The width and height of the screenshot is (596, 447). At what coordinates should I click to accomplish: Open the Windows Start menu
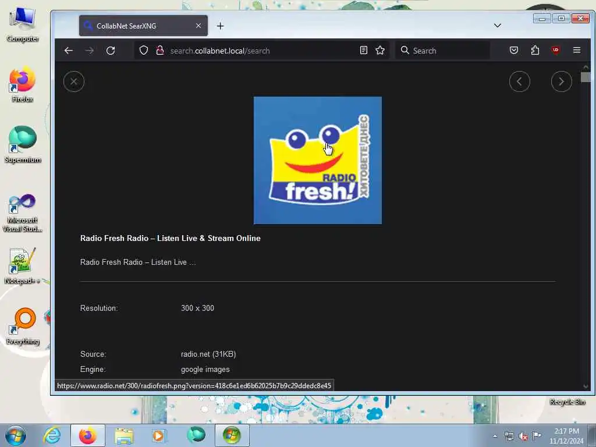pos(16,435)
